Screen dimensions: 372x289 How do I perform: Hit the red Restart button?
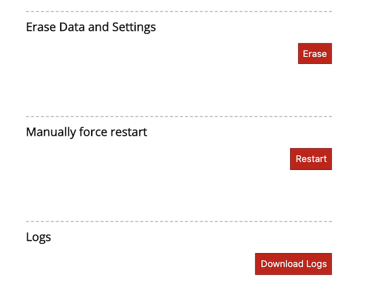tap(311, 159)
